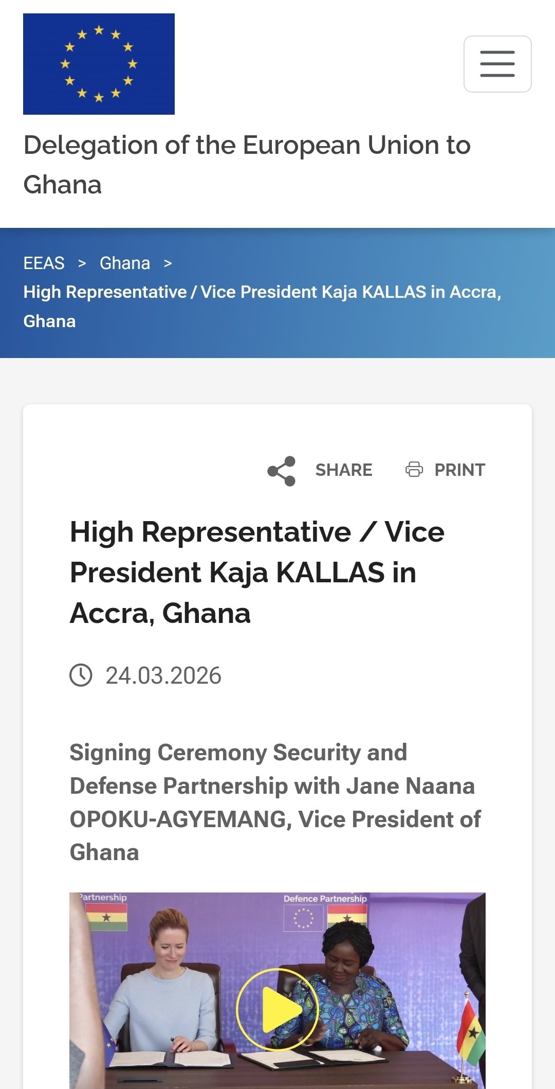Click the SHARE text label
The height and width of the screenshot is (1089, 555).
[x=343, y=470]
